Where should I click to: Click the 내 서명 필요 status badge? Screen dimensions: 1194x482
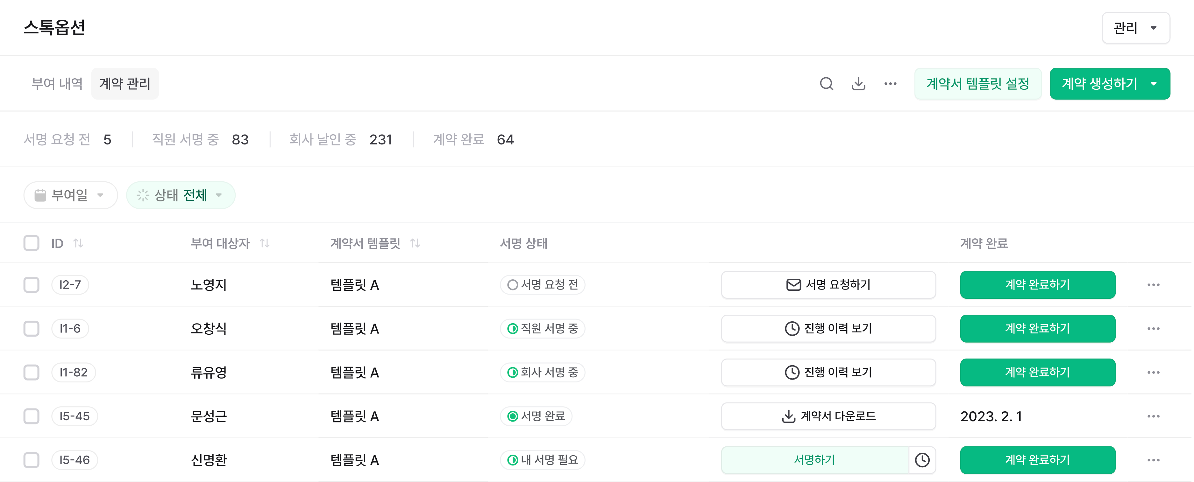[x=543, y=460]
